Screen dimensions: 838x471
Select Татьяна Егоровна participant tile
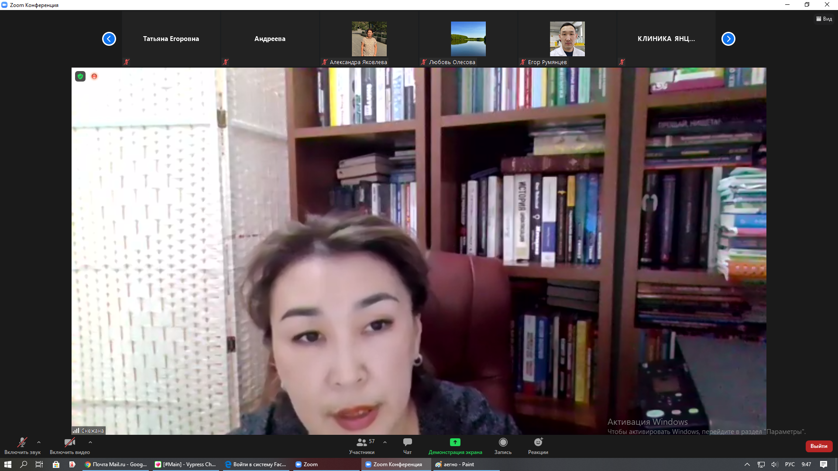pyautogui.click(x=171, y=39)
